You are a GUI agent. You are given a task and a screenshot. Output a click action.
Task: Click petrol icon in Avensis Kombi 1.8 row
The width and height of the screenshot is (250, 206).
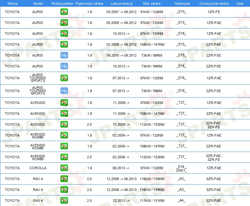coord(64,146)
